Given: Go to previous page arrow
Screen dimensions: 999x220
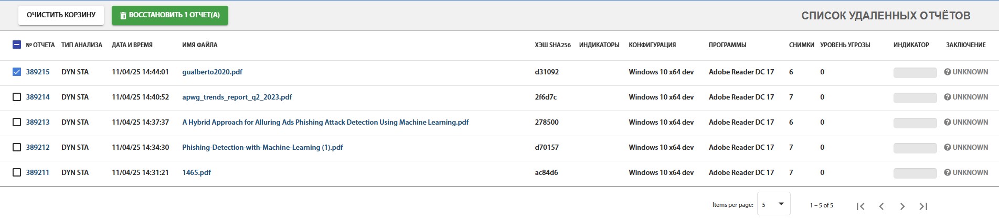Looking at the screenshot, I should (x=881, y=206).
